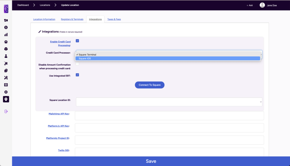Click the Save button
290x166 pixels.
tap(151, 161)
